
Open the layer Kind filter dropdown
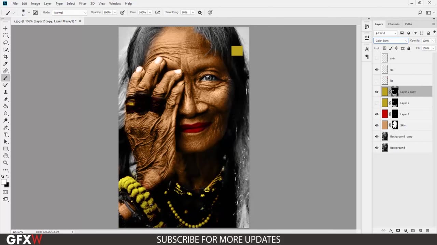point(385,33)
